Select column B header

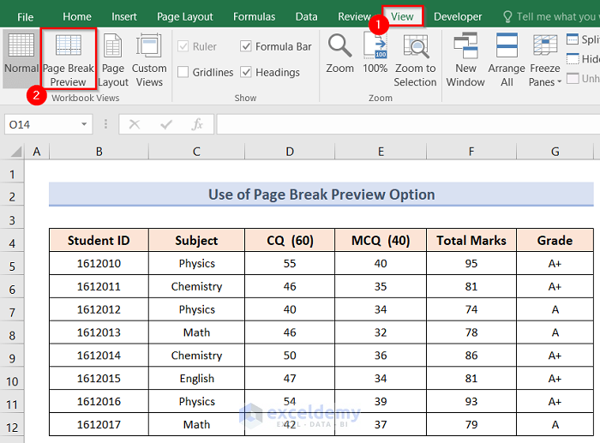coord(99,152)
